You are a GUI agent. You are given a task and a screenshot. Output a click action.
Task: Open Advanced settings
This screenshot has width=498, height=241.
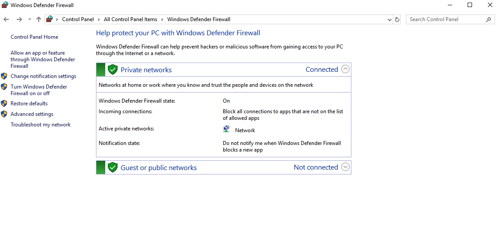click(32, 114)
